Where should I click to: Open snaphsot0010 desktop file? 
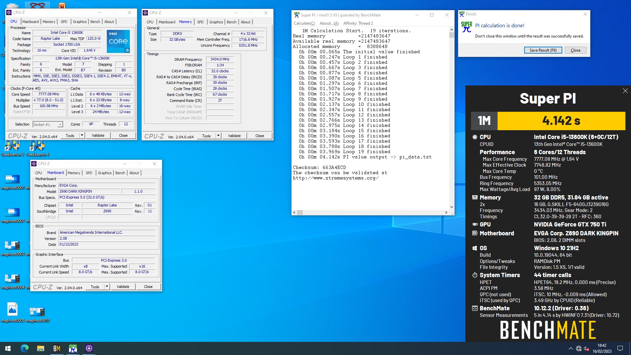tap(37, 314)
